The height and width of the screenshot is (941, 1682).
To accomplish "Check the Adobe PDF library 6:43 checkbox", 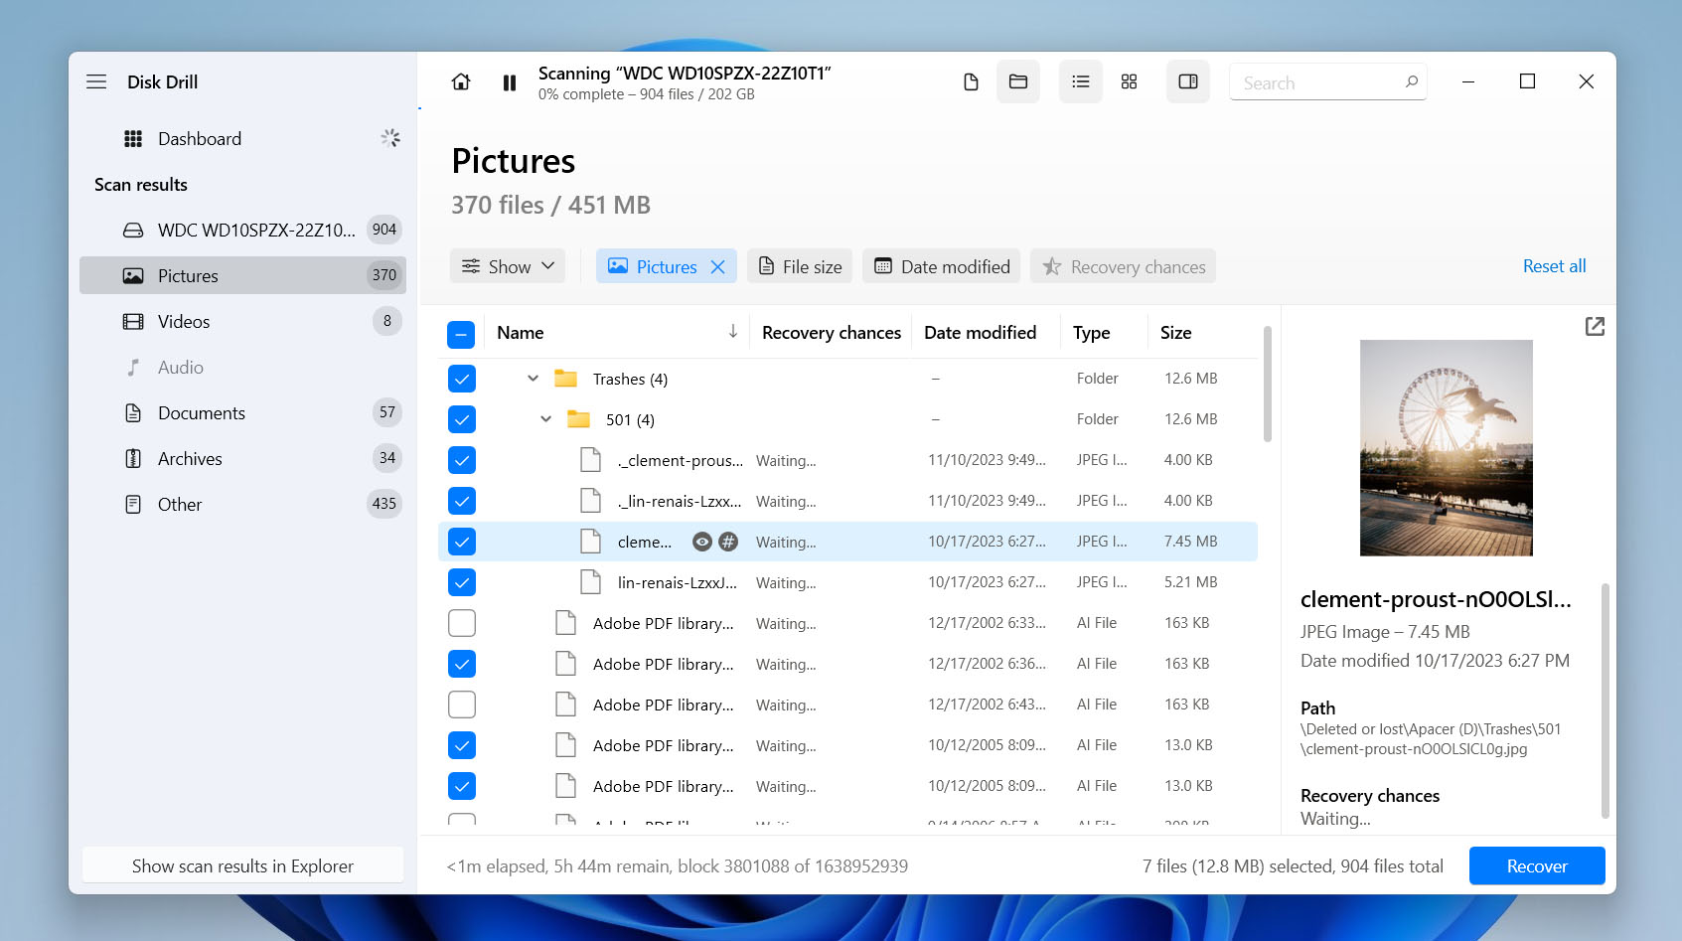I will point(462,705).
